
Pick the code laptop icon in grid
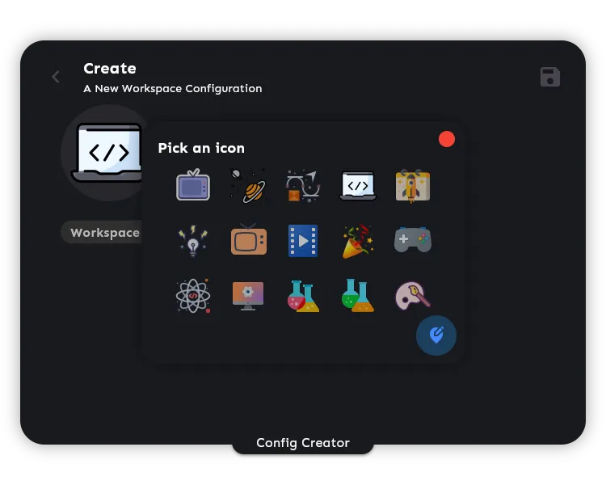pos(358,185)
